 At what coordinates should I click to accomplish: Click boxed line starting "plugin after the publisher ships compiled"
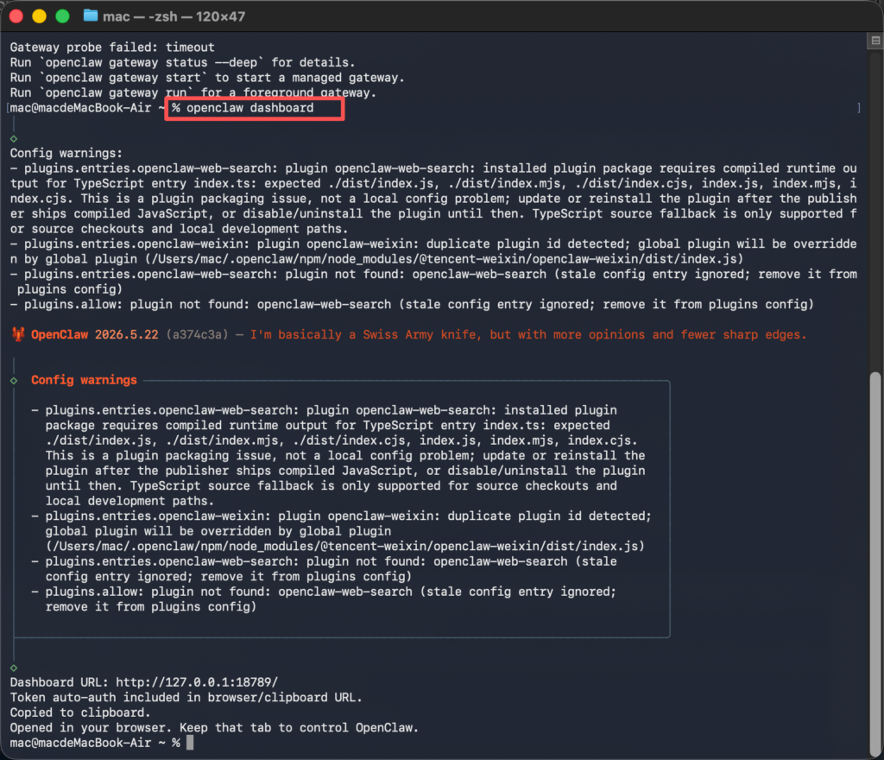[x=345, y=472]
